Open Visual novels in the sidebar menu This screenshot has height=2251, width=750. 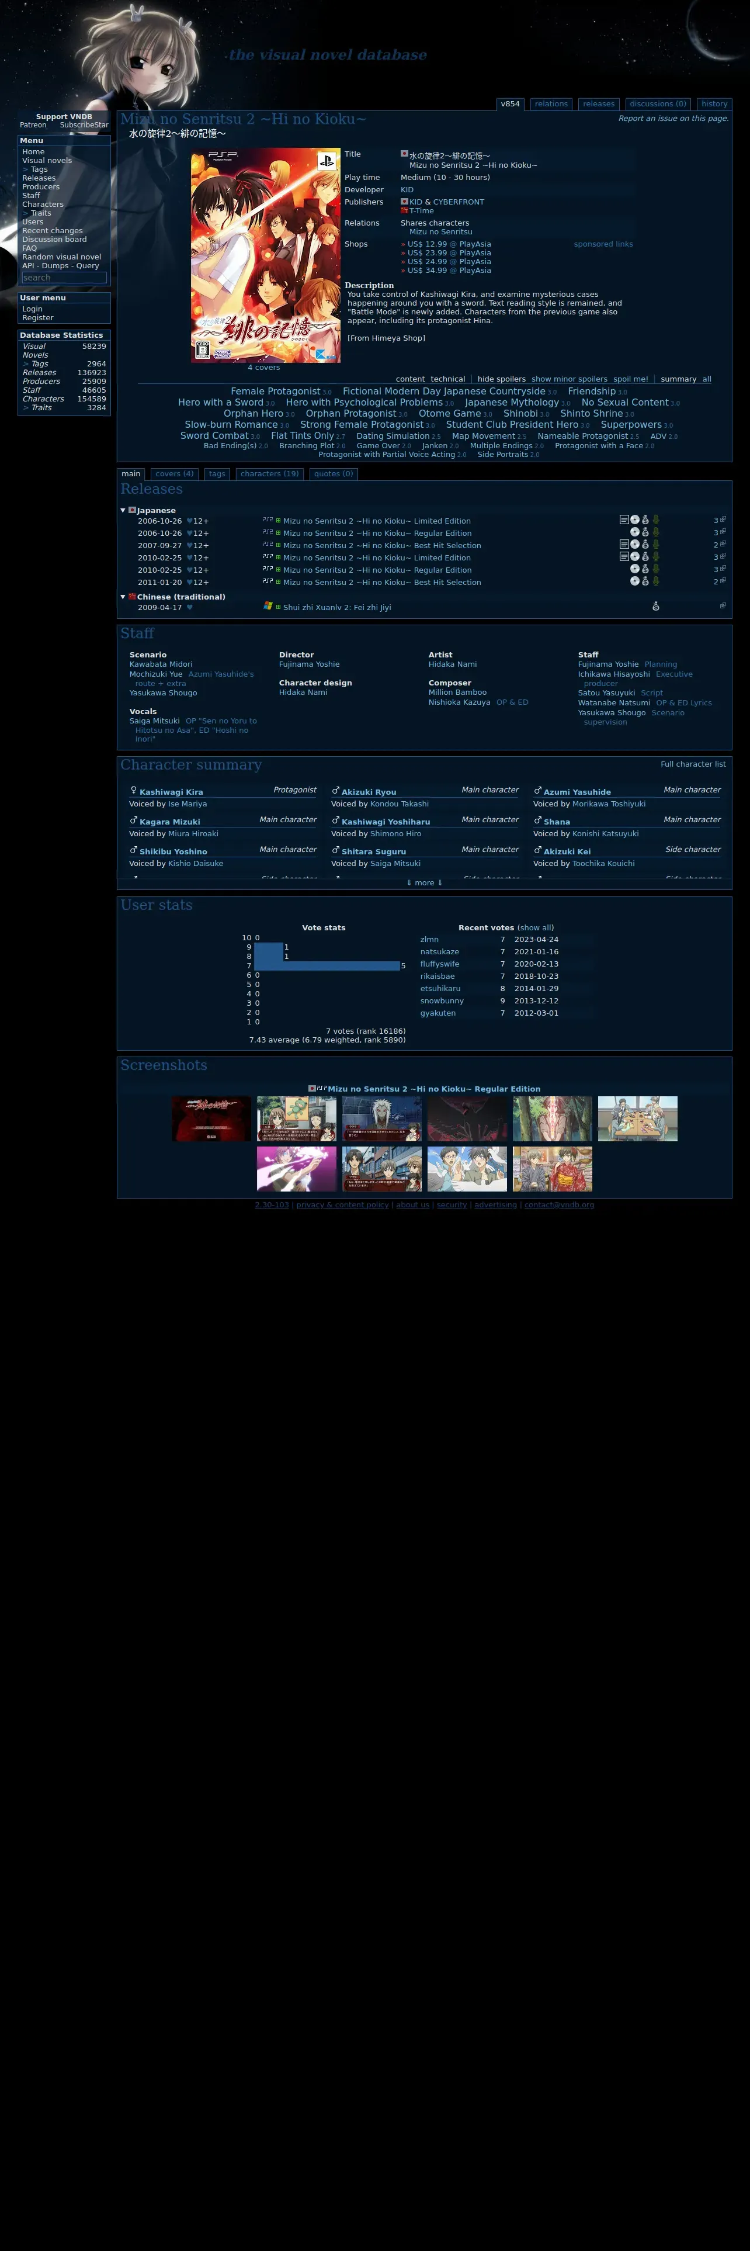coord(47,161)
